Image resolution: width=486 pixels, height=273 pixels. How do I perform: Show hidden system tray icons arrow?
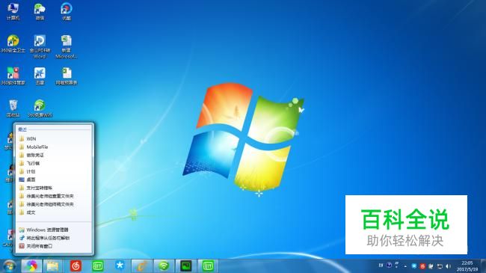click(x=405, y=266)
